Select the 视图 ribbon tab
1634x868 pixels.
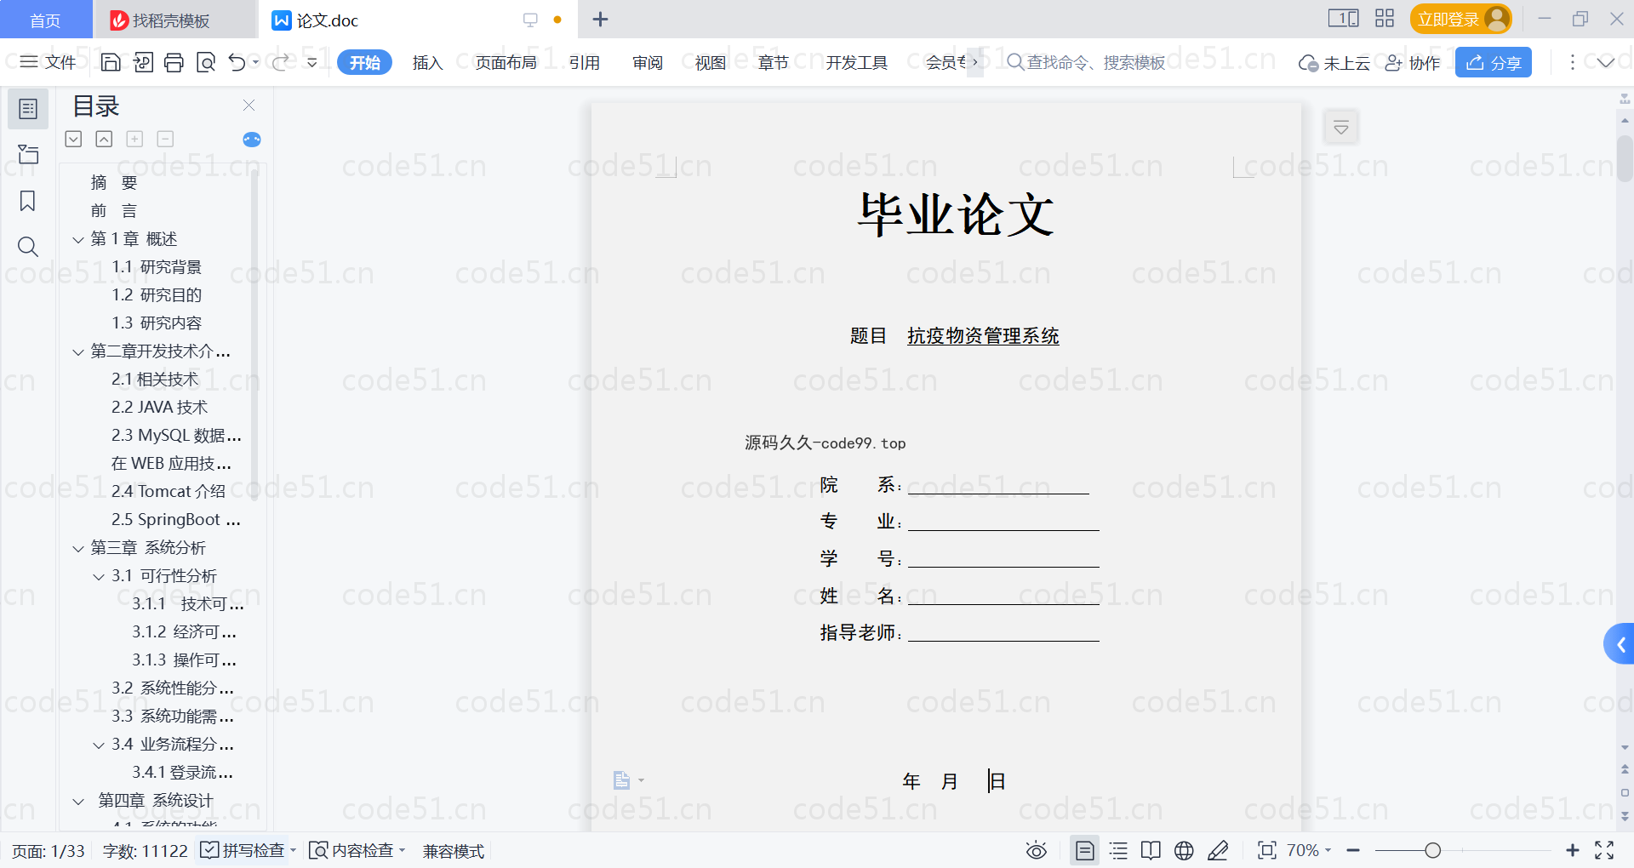click(x=711, y=62)
